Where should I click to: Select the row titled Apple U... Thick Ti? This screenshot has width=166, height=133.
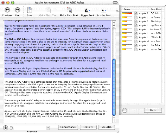pyautogui.click(x=141, y=37)
